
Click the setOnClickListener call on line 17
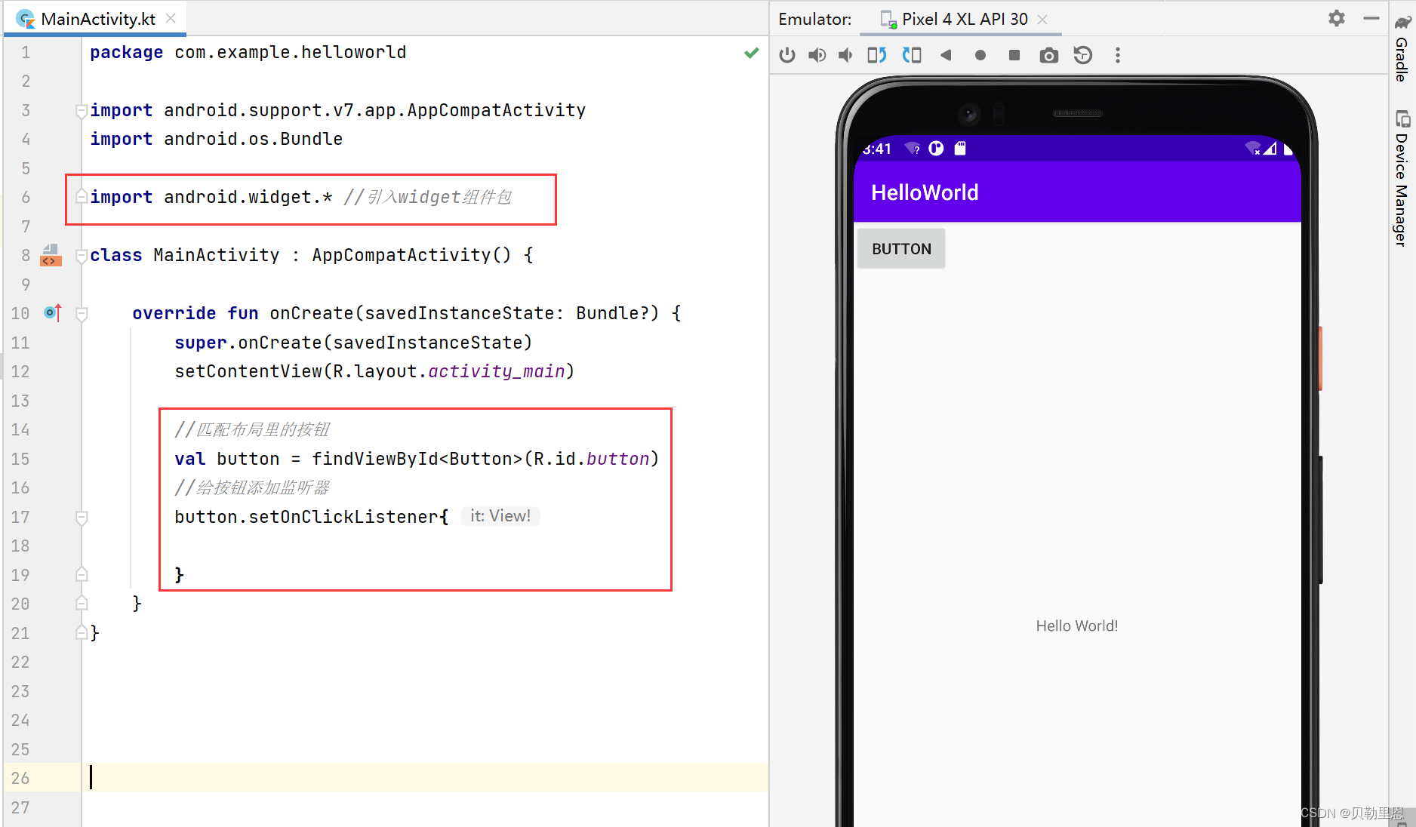coord(344,517)
